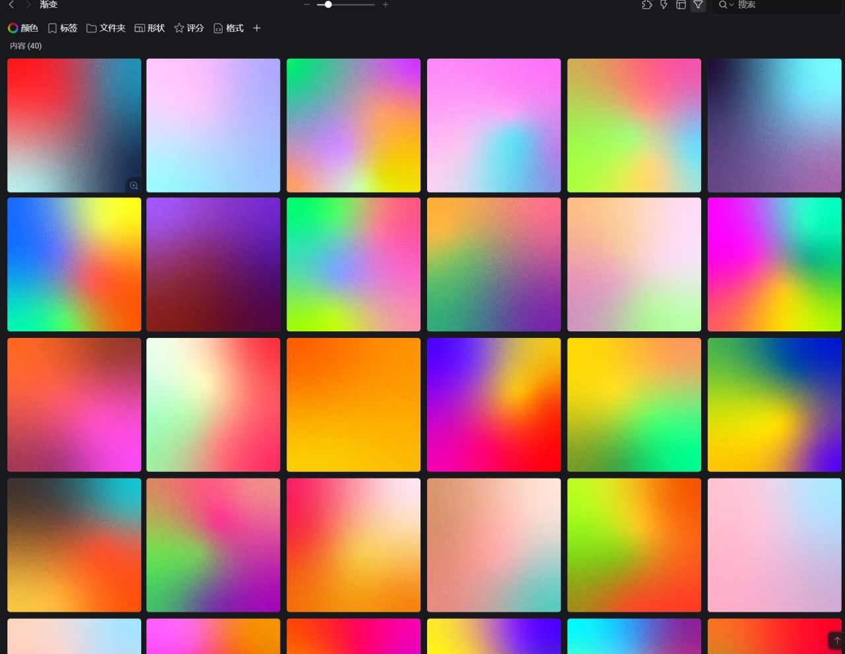The height and width of the screenshot is (654, 845).
Task: Click the thumbnail size slider handle
Action: pyautogui.click(x=328, y=5)
